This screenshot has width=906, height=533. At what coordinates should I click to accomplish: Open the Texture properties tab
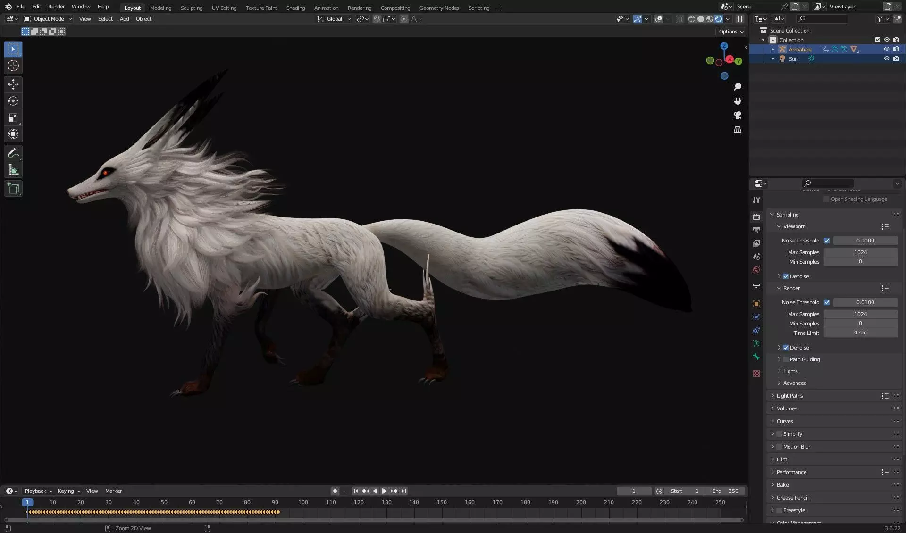pos(756,374)
